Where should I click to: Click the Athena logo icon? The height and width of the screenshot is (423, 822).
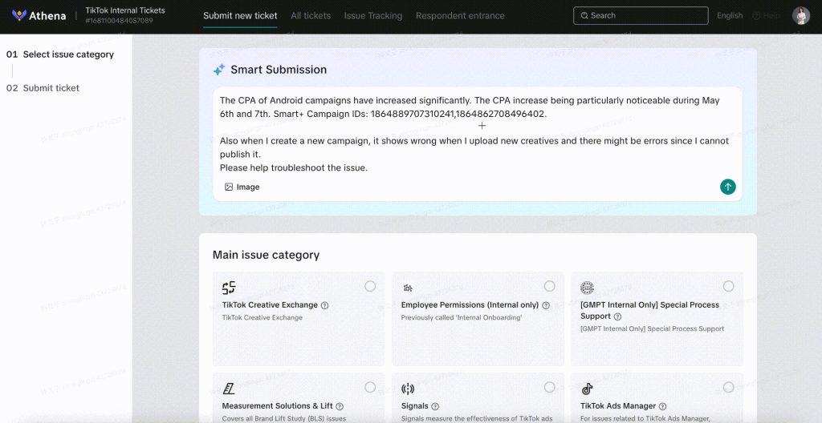(19, 15)
